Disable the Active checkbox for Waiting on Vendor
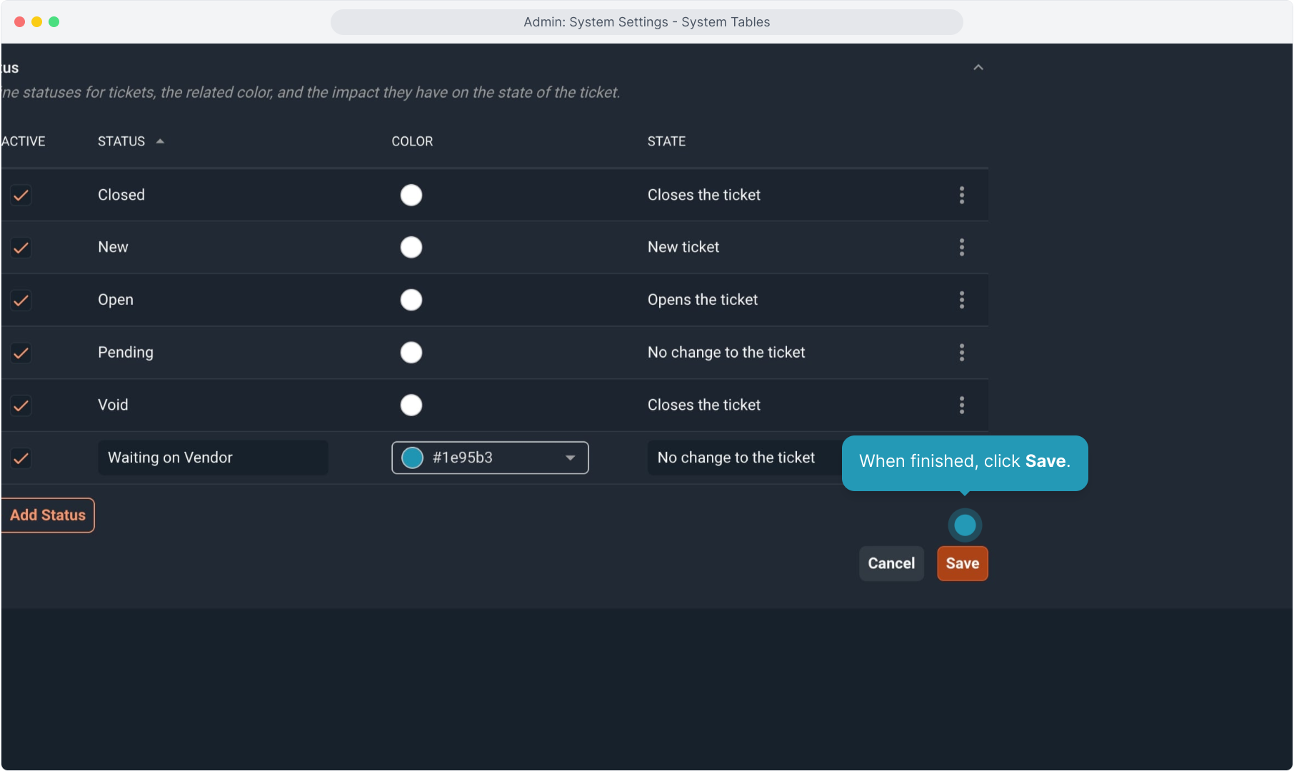The image size is (1294, 771). (x=21, y=458)
